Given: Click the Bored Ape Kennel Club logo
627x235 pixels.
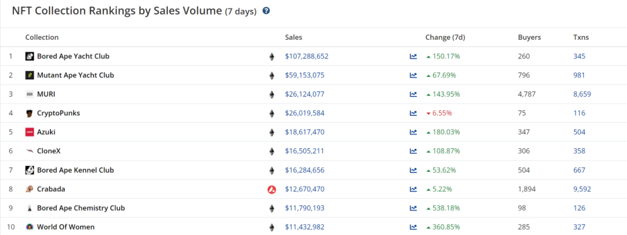Looking at the screenshot, I should click(30, 170).
